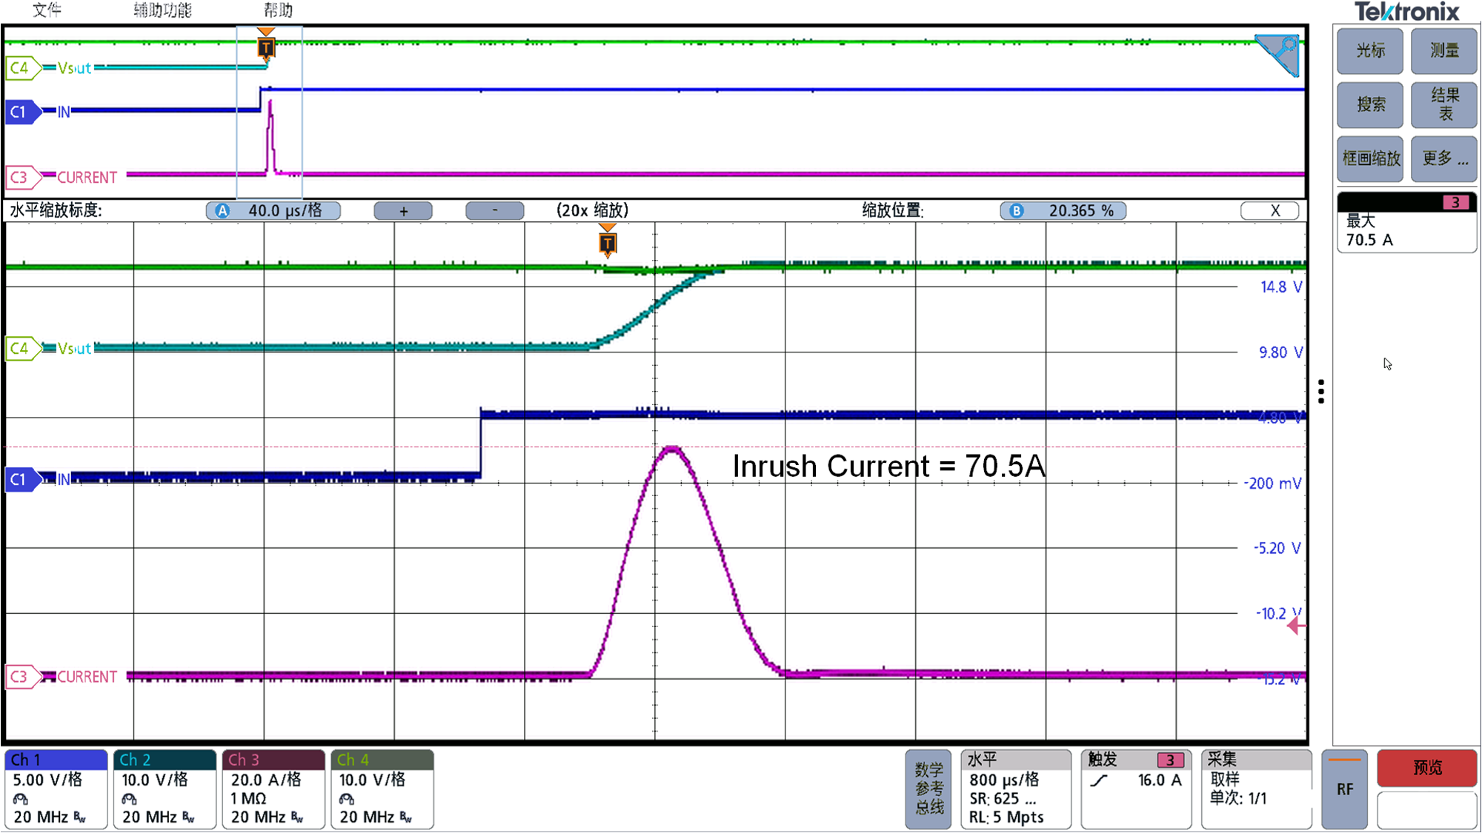Open the 触发 trigger settings badge
Image resolution: width=1482 pixels, height=833 pixels.
1135,789
